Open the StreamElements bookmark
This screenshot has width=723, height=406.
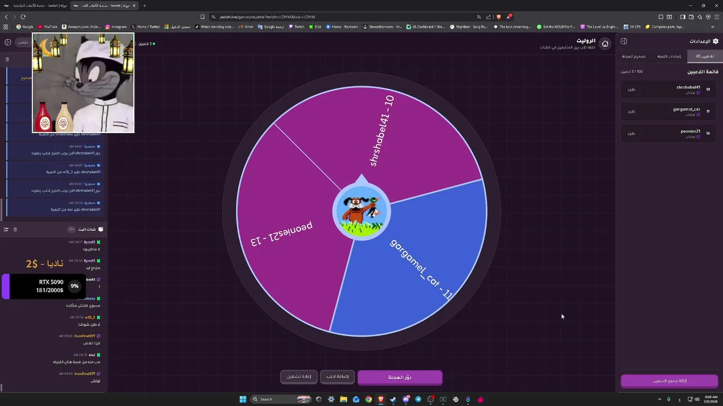pos(382,27)
